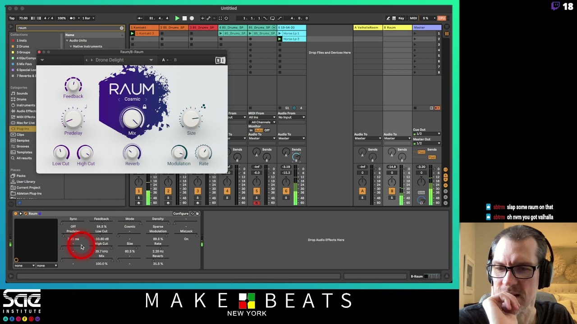This screenshot has width=577, height=324.
Task: Solo track 6 with its S button
Action: click(286, 198)
